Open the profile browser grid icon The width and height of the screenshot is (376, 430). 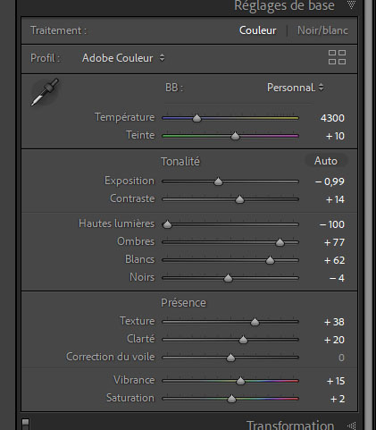[x=337, y=57]
